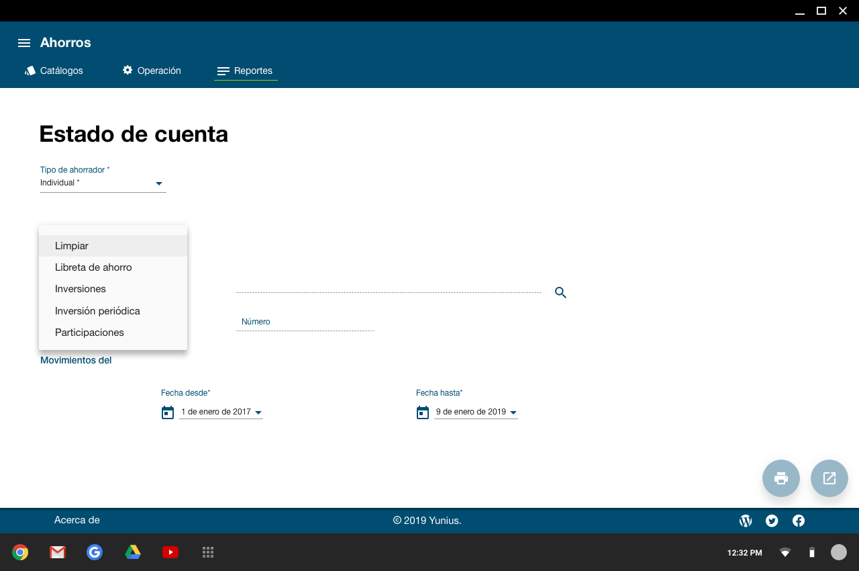
Task: Click the print floating button
Action: pos(780,478)
